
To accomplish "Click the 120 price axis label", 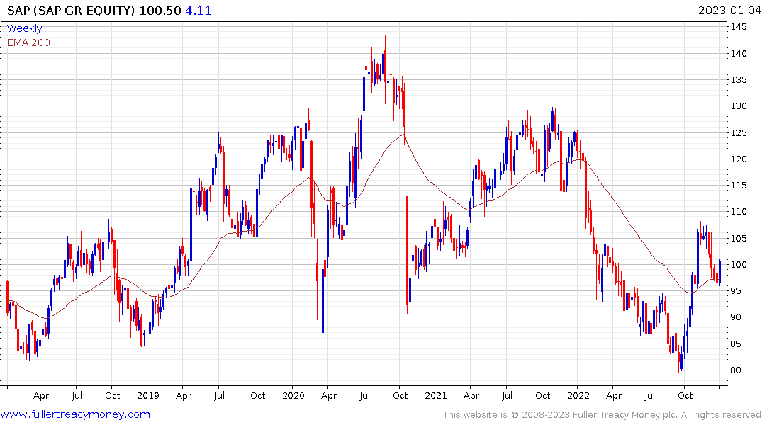I will (739, 159).
